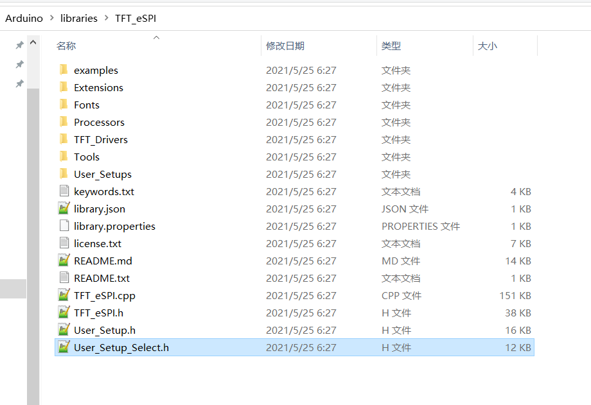
Task: Select the Extensions folder icon
Action: pyautogui.click(x=64, y=87)
